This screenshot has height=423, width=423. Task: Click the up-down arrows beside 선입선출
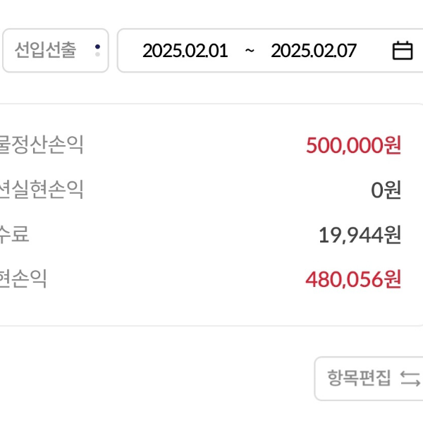(x=97, y=51)
